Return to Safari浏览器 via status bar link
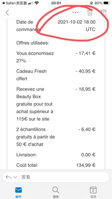This screenshot has height=199, width=112. coord(14,3)
